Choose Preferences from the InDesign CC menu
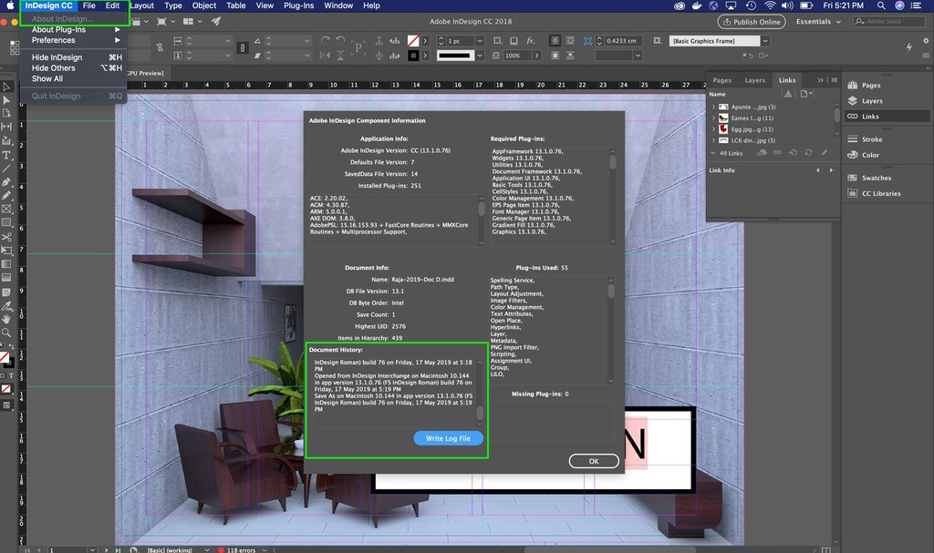 pos(54,40)
